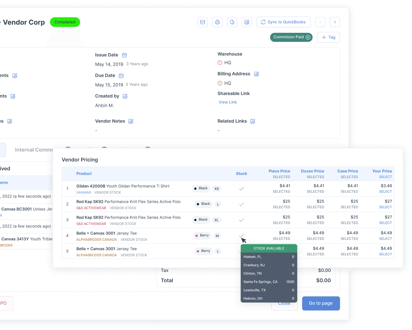This screenshot has height=330, width=412.
Task: Edit the Vendor Notes field
Action: point(131,121)
